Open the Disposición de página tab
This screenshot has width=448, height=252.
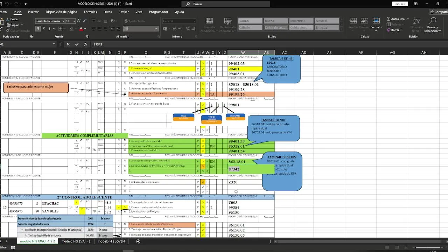pos(61,12)
